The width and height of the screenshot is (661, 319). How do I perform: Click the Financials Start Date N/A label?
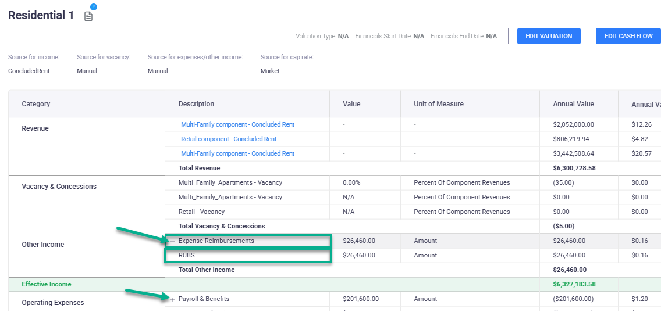[x=389, y=36]
